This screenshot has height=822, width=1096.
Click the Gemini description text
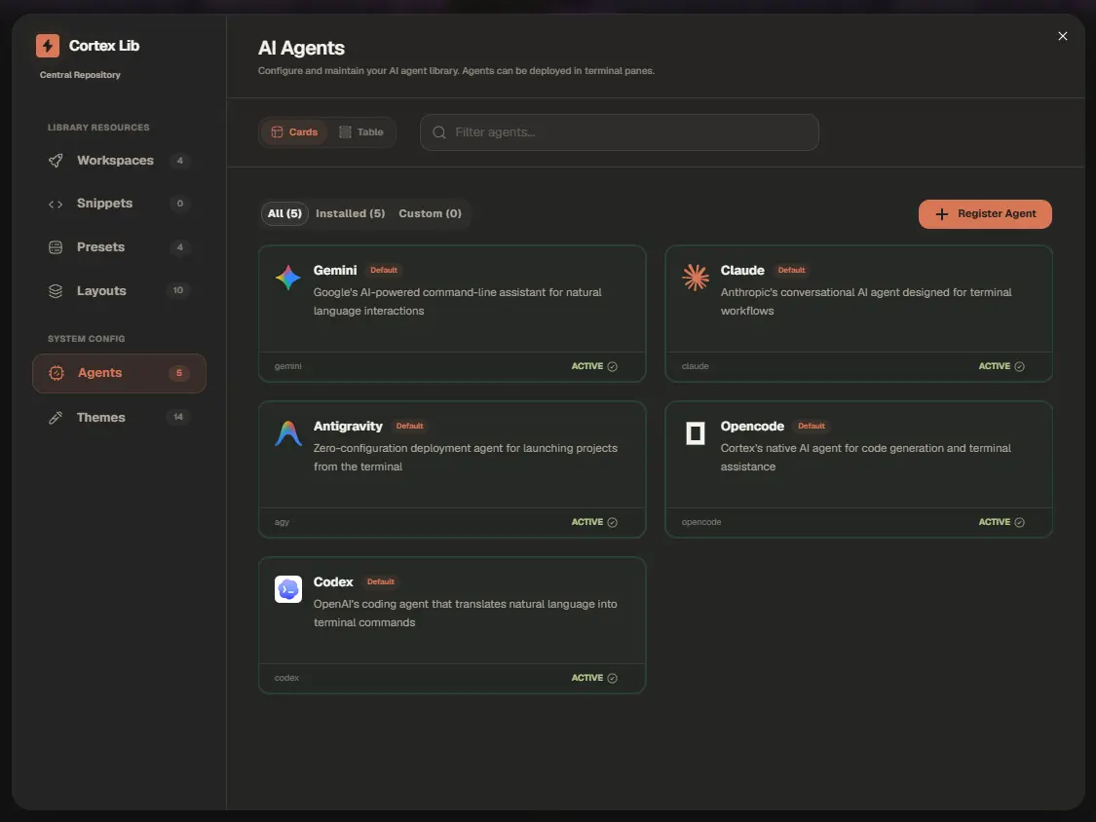(x=457, y=302)
